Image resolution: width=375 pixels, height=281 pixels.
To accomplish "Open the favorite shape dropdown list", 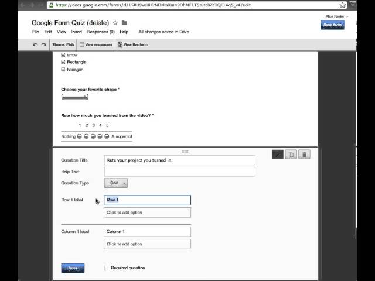I will [75, 97].
